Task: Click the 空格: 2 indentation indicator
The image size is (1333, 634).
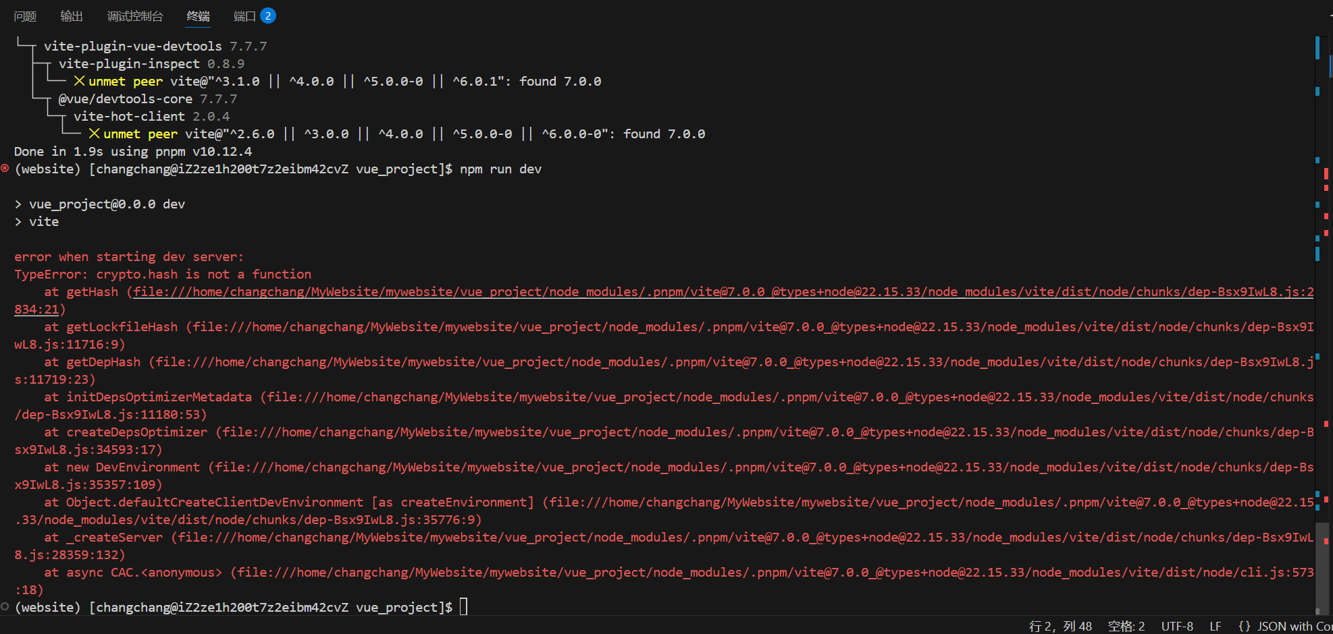Action: click(1126, 626)
